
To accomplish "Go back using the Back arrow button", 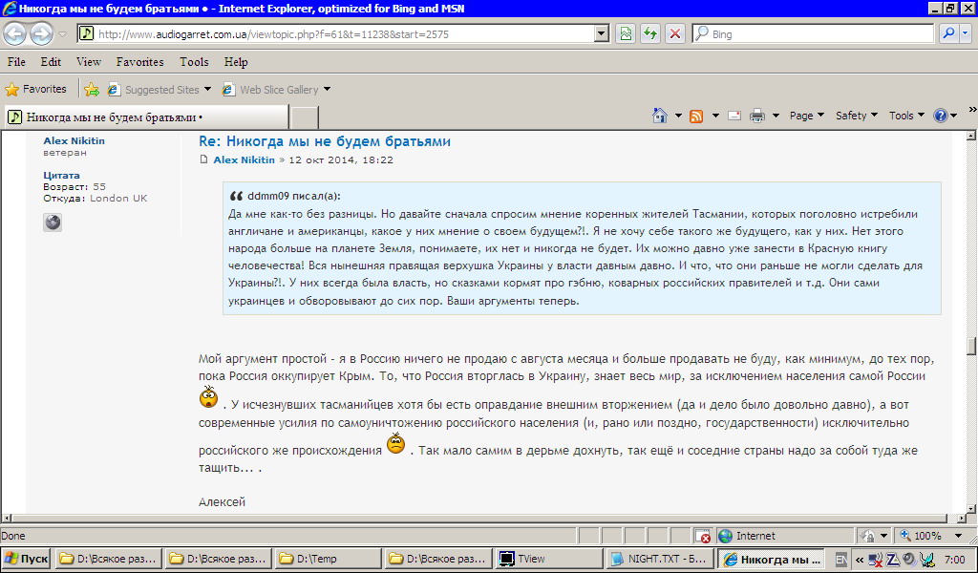I will click(15, 33).
